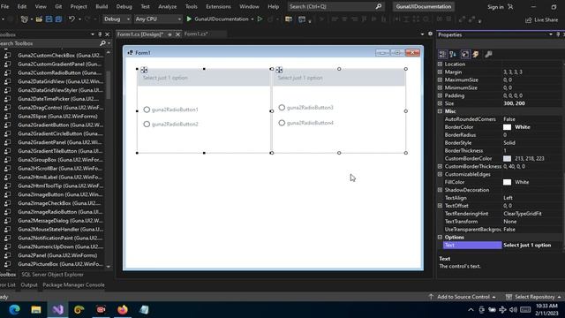The image size is (565, 318).
Task: Show Events with the lightning bolt icon
Action: pos(476,54)
